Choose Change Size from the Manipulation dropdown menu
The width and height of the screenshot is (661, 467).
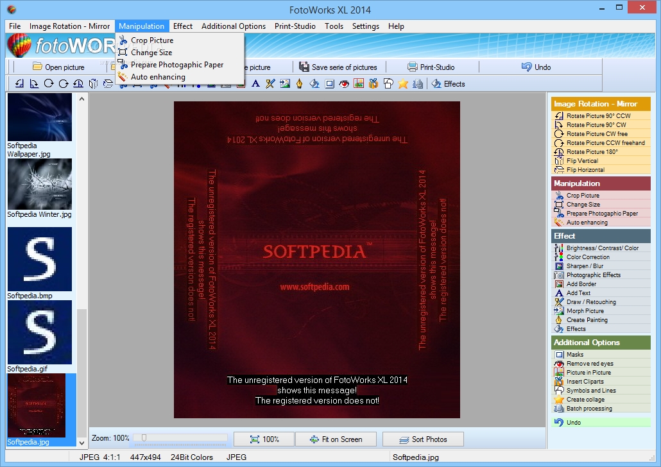pos(180,52)
